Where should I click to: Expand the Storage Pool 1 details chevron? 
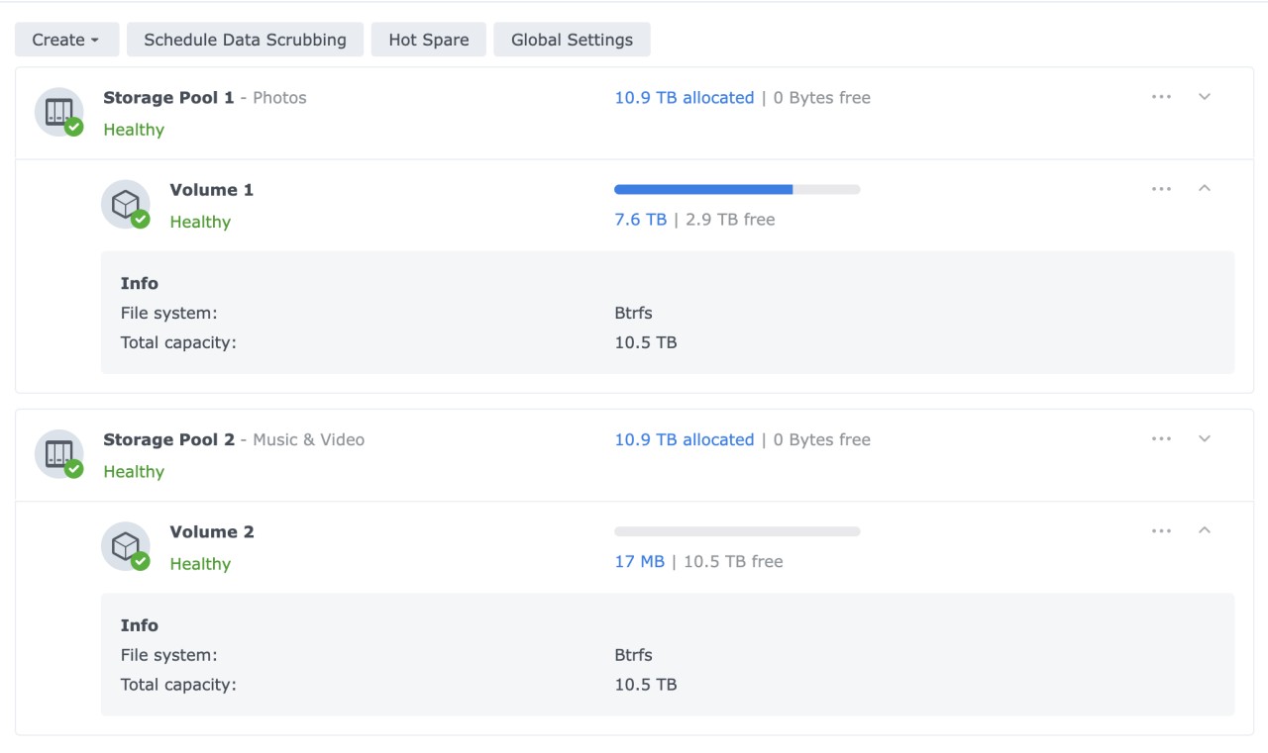click(1205, 96)
